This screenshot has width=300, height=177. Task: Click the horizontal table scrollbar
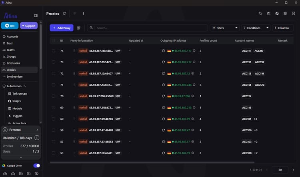pos(152,163)
